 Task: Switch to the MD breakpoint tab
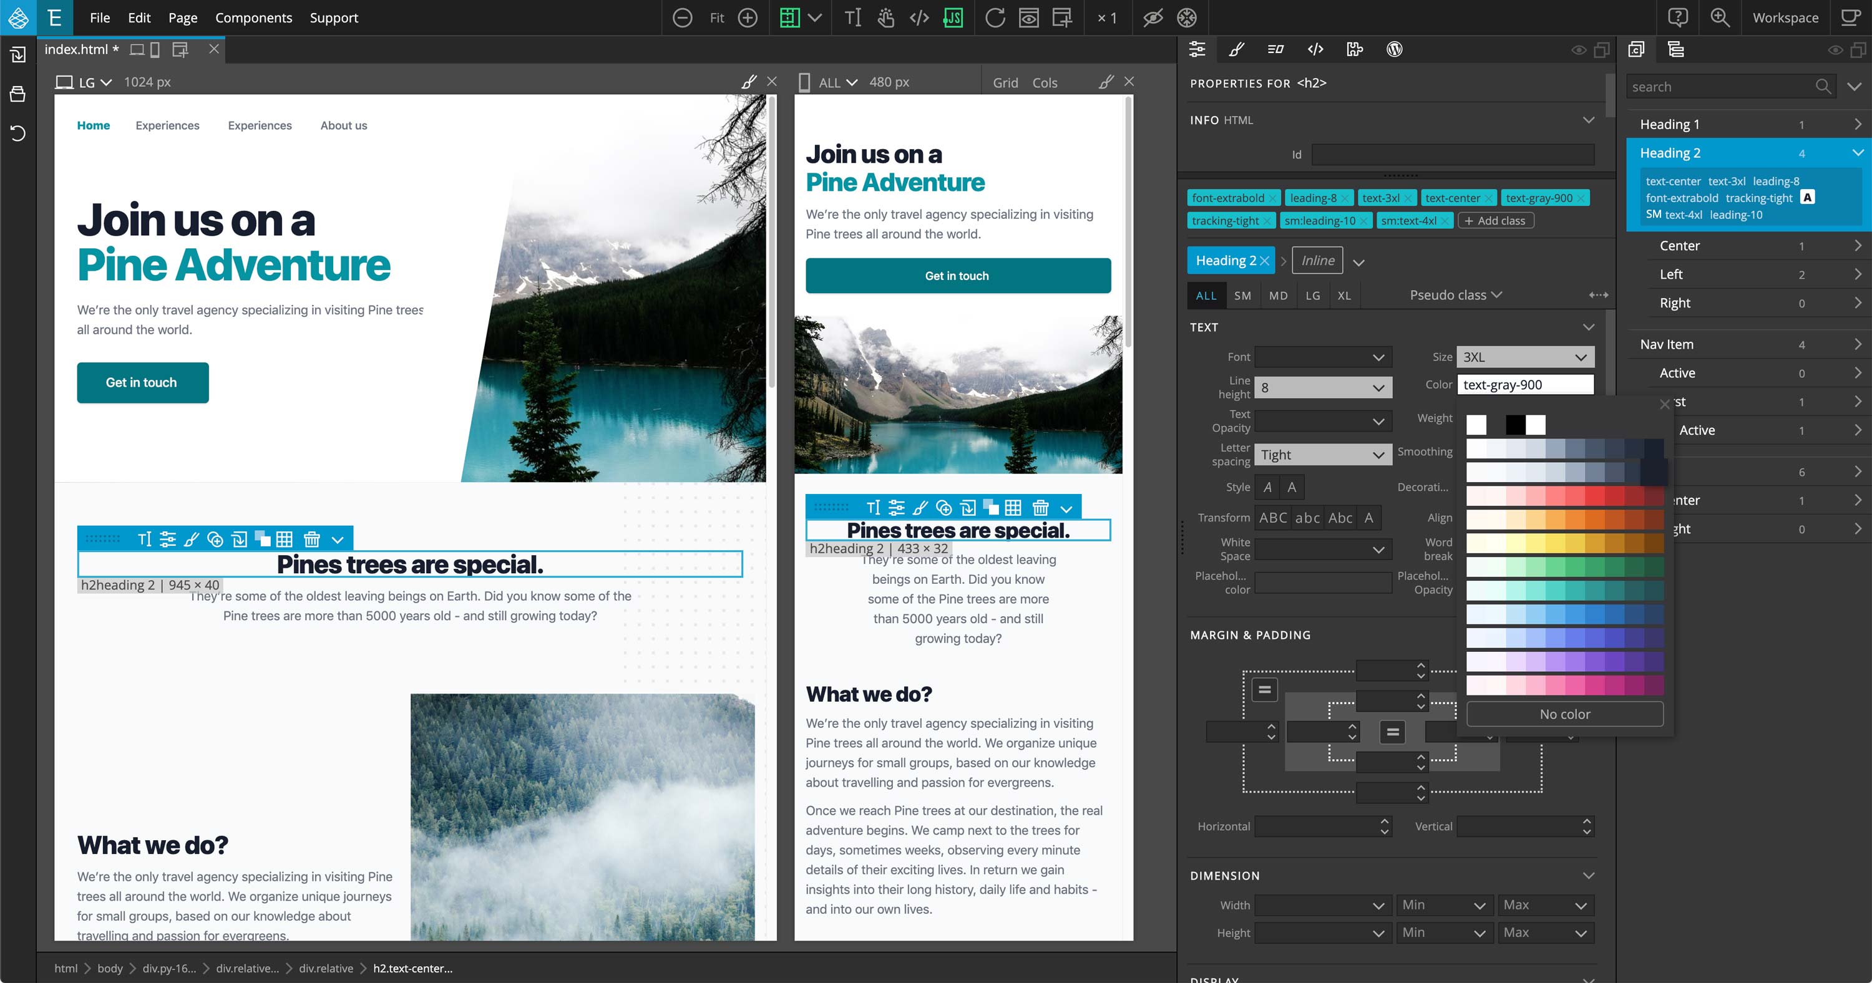click(1277, 295)
